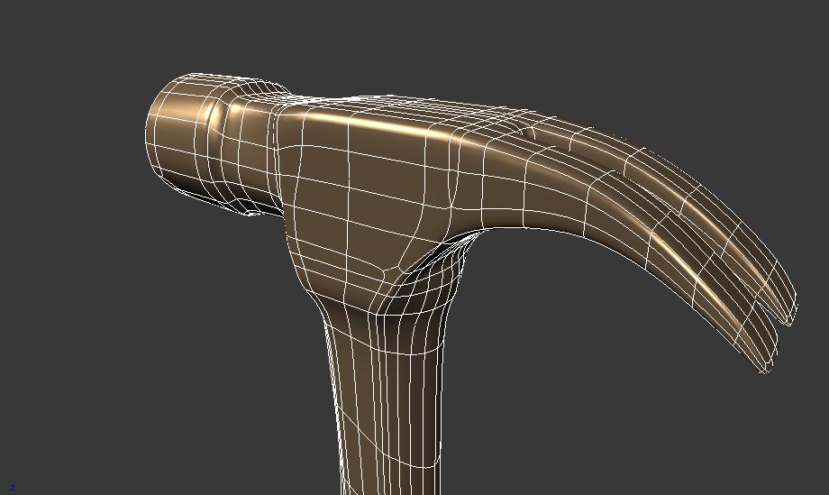The height and width of the screenshot is (495, 829).
Task: Click the blue Z axis label
Action: click(12, 488)
